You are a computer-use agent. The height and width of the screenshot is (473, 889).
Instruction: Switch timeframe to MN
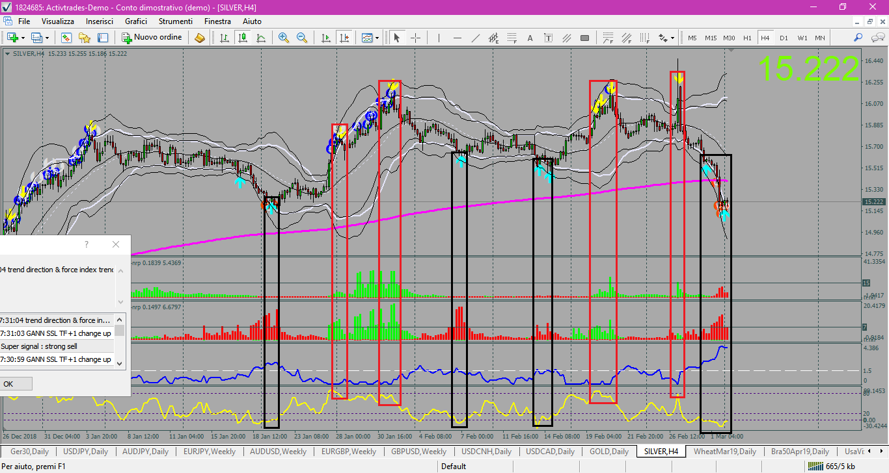(820, 38)
